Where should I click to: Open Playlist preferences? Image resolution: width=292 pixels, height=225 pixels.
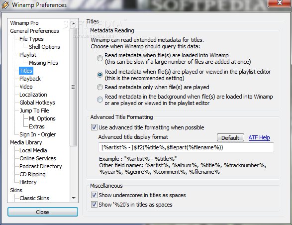click(x=28, y=55)
